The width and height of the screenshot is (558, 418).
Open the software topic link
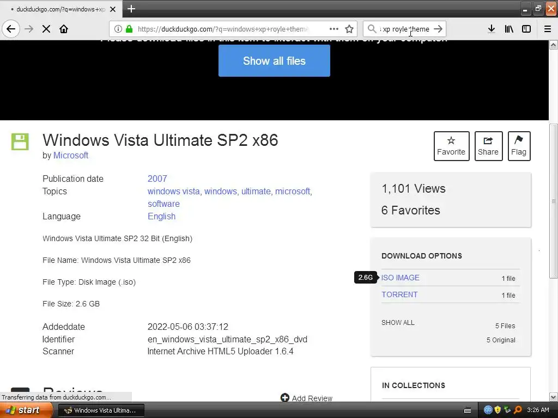(163, 204)
